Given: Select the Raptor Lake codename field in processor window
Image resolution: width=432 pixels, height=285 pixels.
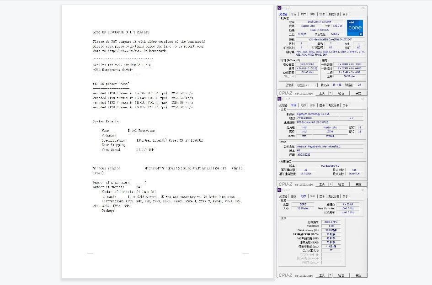Looking at the screenshot, I should point(308,26).
